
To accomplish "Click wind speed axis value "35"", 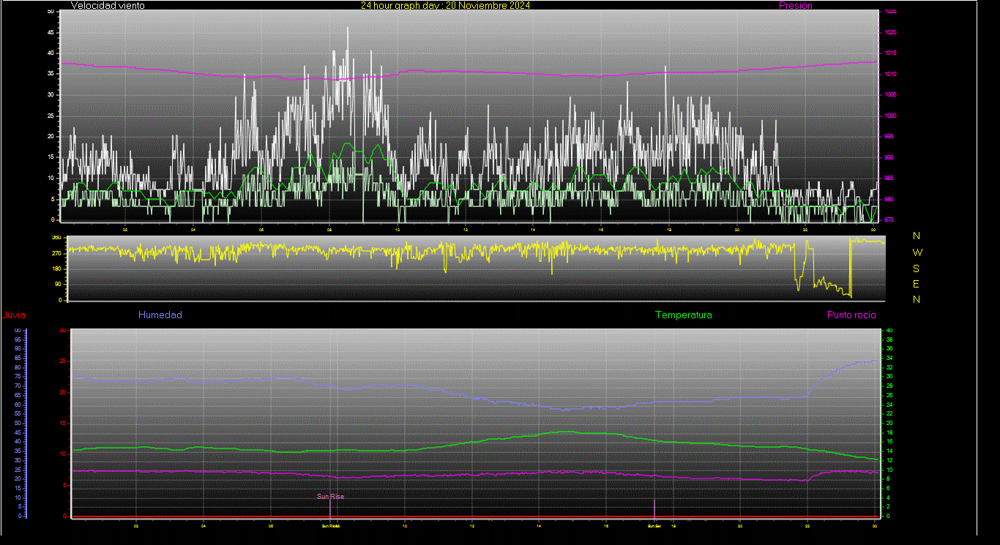I will (51, 74).
